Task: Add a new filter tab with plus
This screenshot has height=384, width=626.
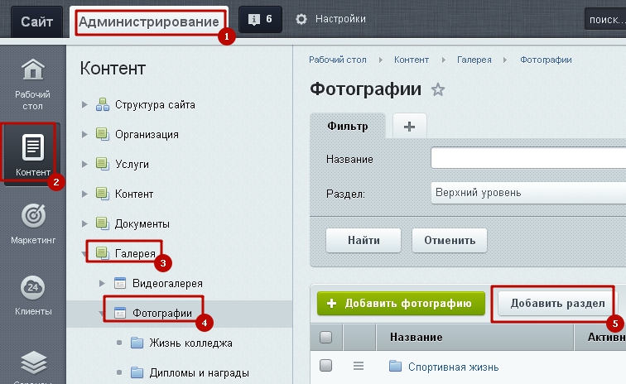Action: pos(409,126)
